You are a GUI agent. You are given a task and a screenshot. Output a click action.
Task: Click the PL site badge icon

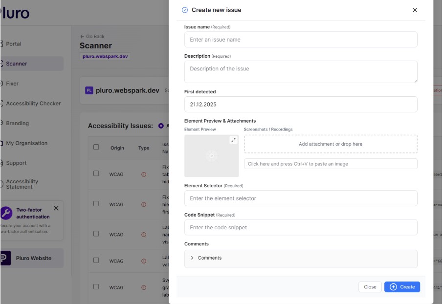[x=89, y=90]
